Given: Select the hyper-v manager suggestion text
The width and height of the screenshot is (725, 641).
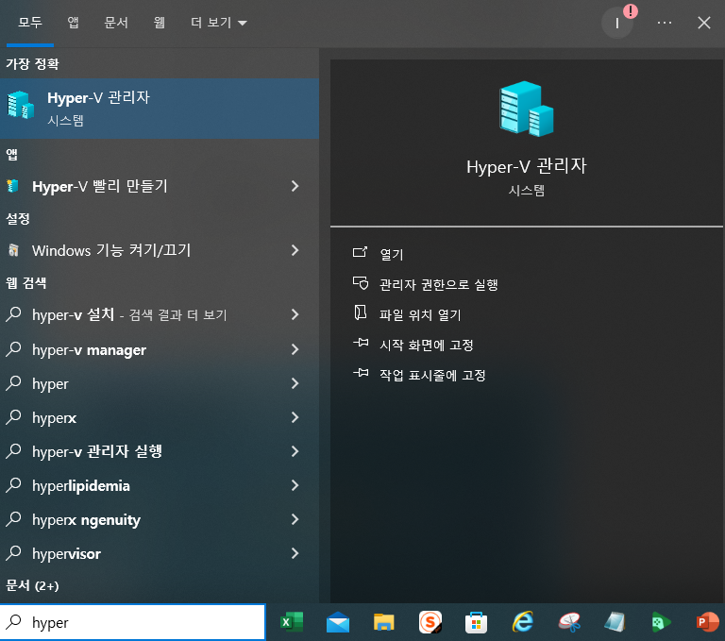Looking at the screenshot, I should pyautogui.click(x=89, y=350).
